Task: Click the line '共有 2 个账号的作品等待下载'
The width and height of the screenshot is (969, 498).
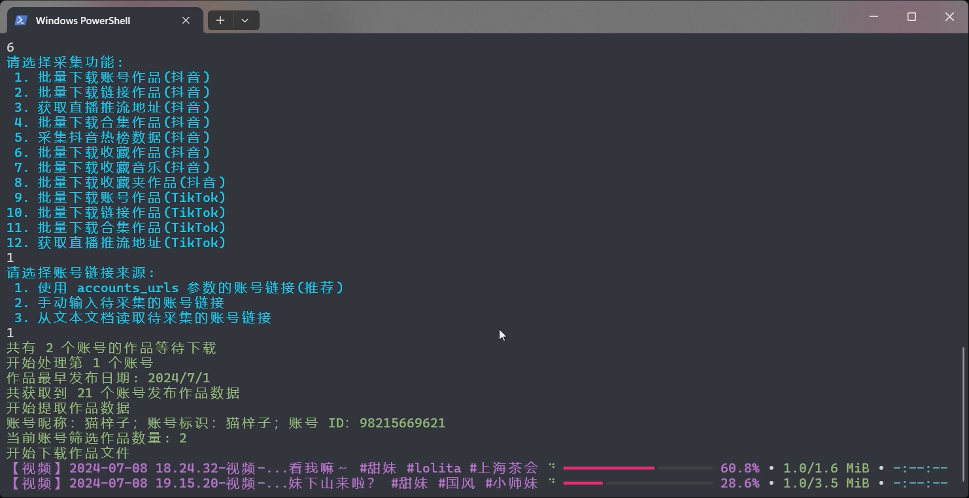Action: (x=111, y=348)
